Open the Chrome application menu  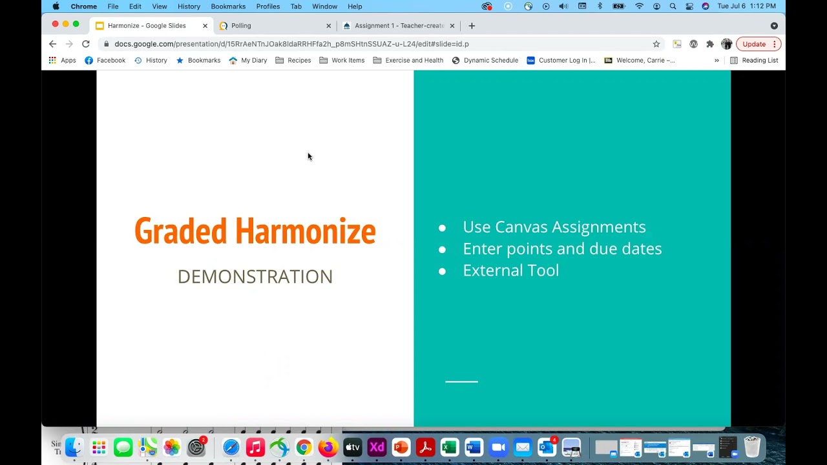coord(84,6)
